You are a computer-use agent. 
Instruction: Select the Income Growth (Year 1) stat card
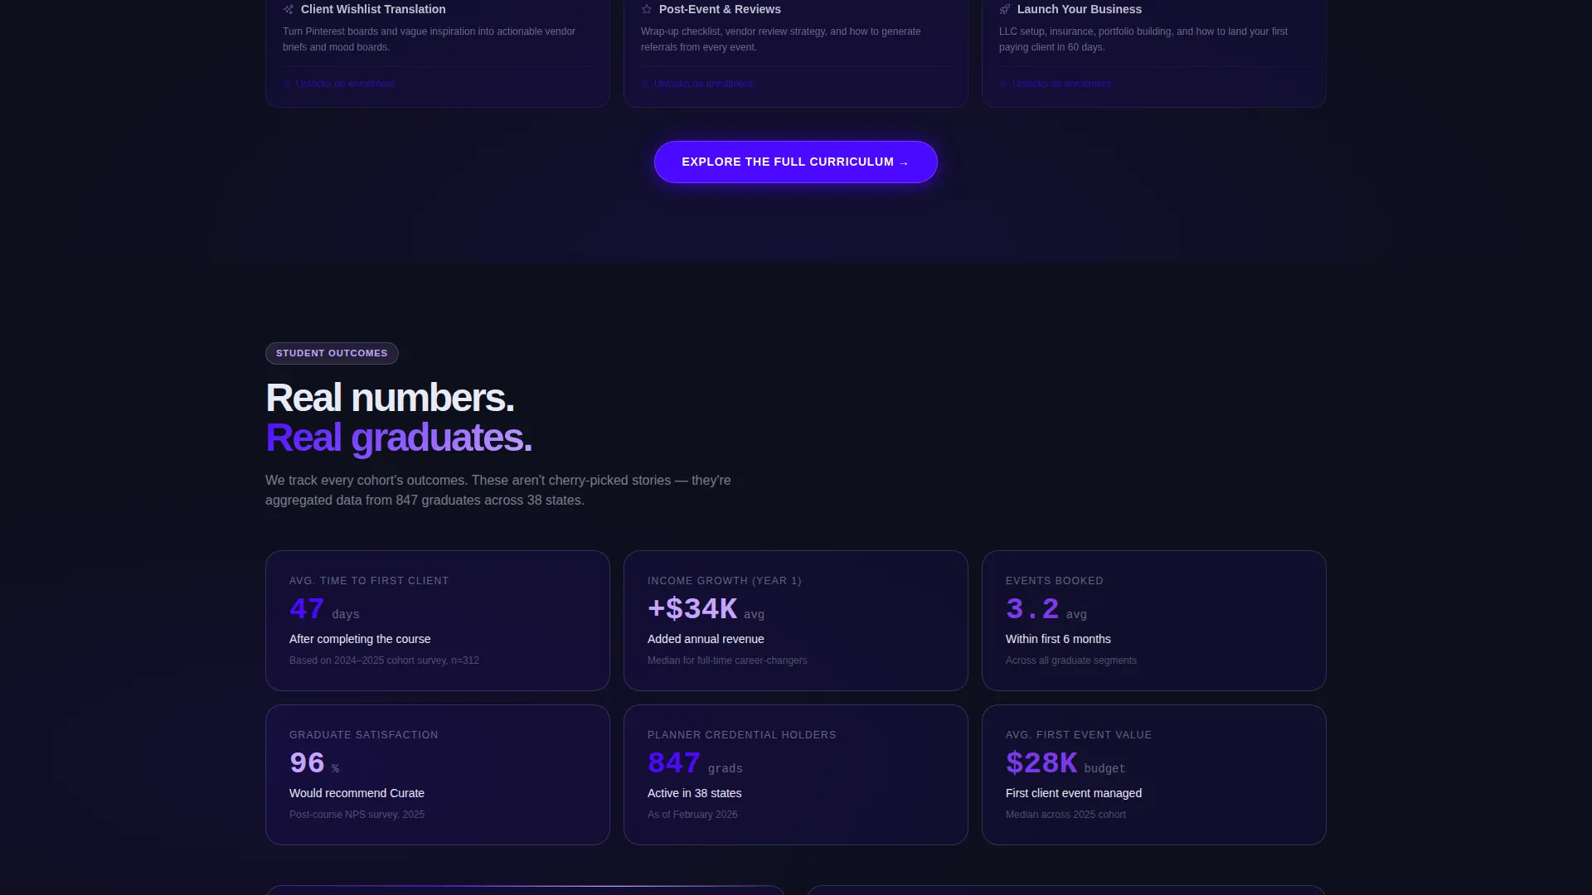(x=796, y=621)
